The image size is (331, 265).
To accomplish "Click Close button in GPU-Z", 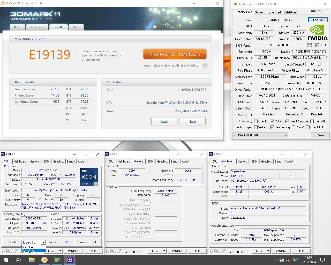I will click(320, 135).
